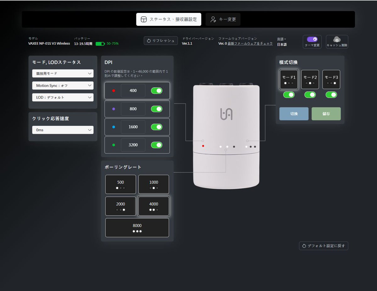The width and height of the screenshot is (377, 291).
Task: Select the 4000 polling rate
Action: click(154, 206)
